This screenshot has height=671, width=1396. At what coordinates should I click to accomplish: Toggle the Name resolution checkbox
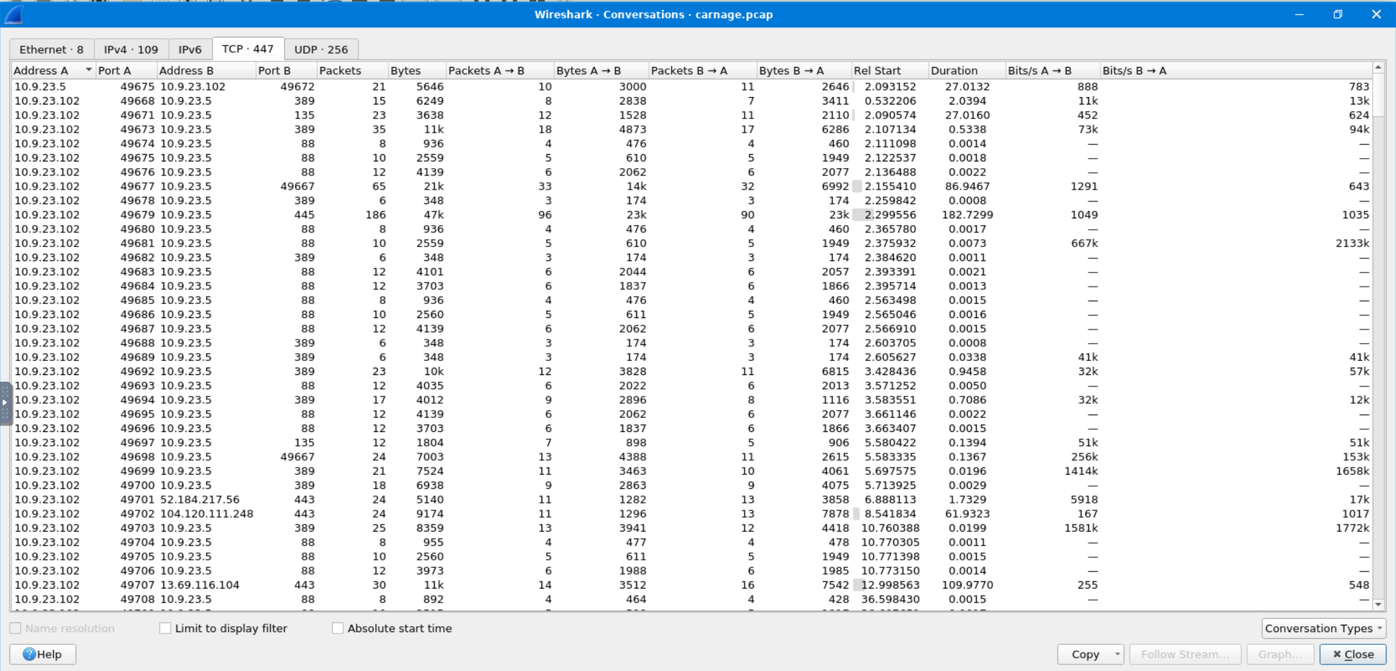click(15, 628)
